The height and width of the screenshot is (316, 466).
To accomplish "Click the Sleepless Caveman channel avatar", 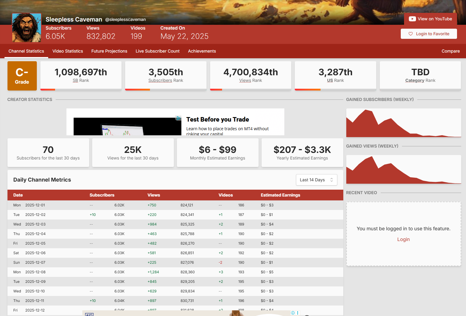I will [x=27, y=28].
